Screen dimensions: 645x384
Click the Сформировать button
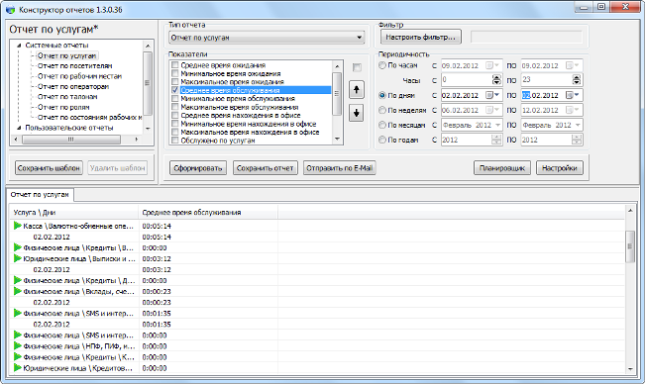coord(198,168)
